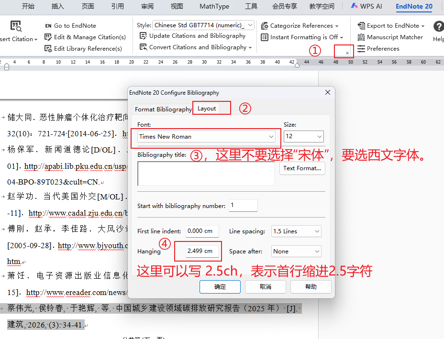Click the Update Citations and Bibliography icon
Viewport: 444px width, 339px height.
(x=143, y=36)
